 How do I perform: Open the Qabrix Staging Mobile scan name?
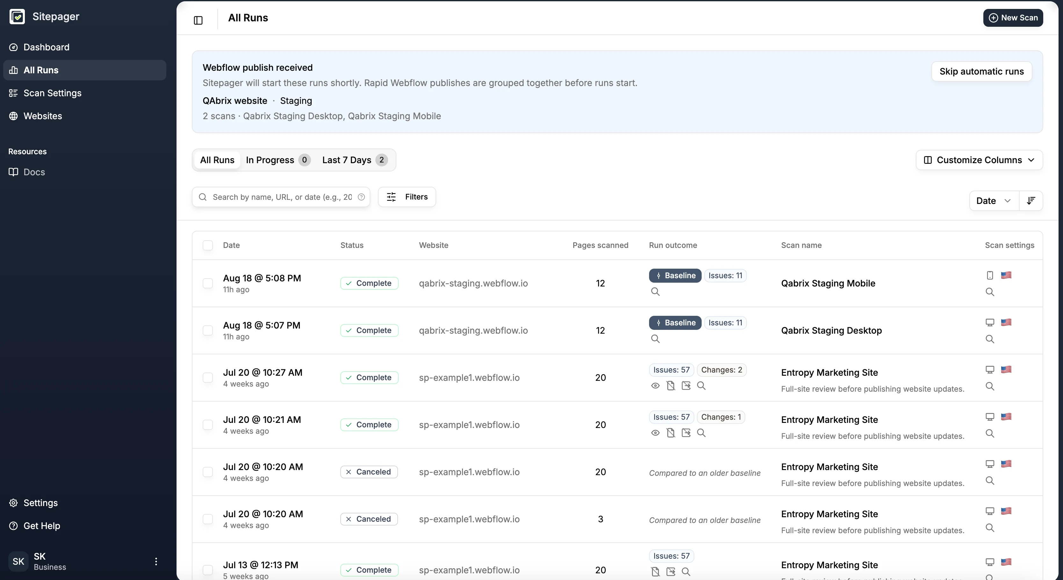pyautogui.click(x=828, y=283)
